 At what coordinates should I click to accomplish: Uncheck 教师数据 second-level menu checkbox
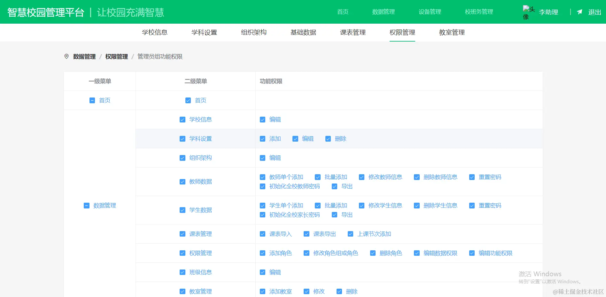182,182
